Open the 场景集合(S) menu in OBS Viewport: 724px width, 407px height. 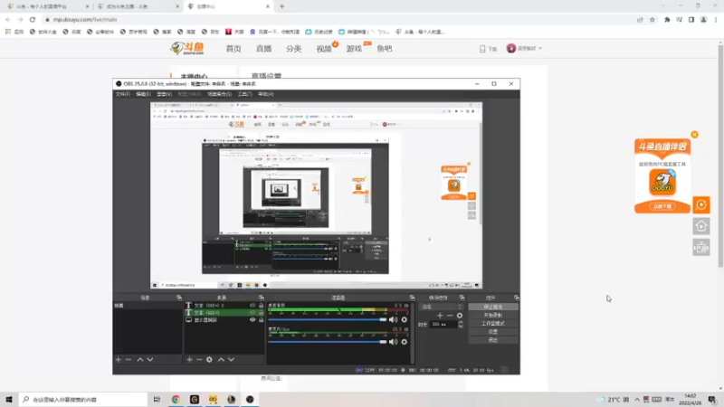coord(219,94)
